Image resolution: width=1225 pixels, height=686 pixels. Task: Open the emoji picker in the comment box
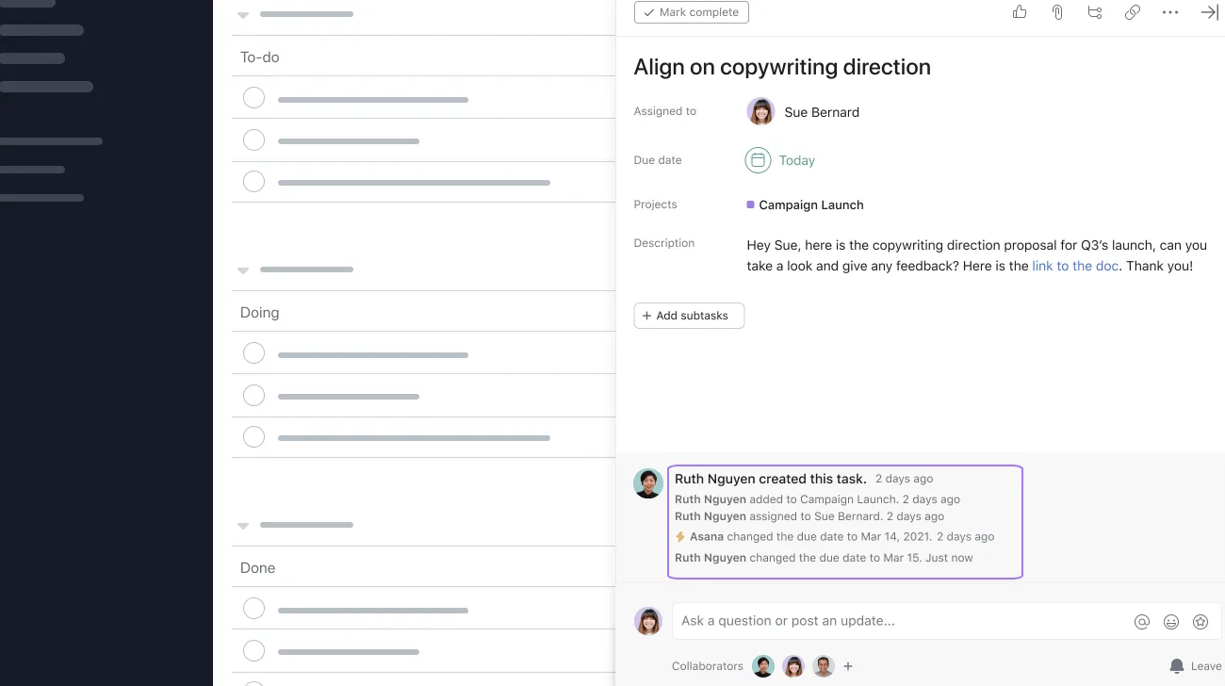(1171, 622)
